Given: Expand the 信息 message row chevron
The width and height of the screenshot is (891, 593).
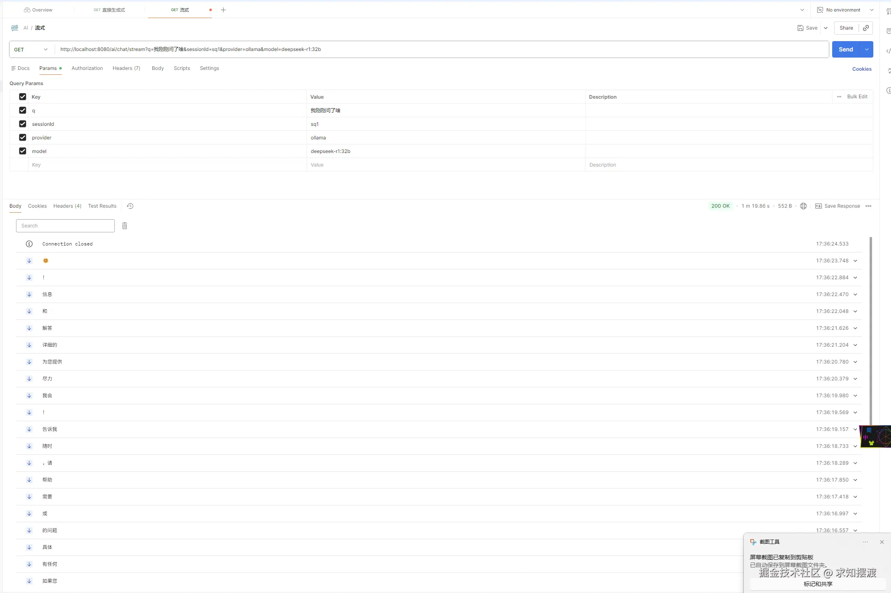Looking at the screenshot, I should (x=855, y=294).
